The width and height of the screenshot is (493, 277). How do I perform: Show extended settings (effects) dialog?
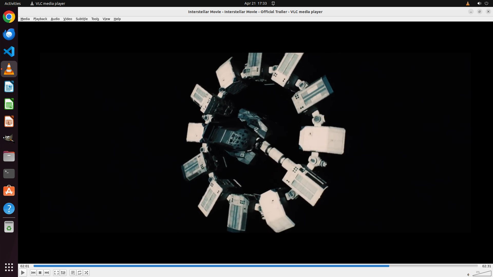pos(63,273)
